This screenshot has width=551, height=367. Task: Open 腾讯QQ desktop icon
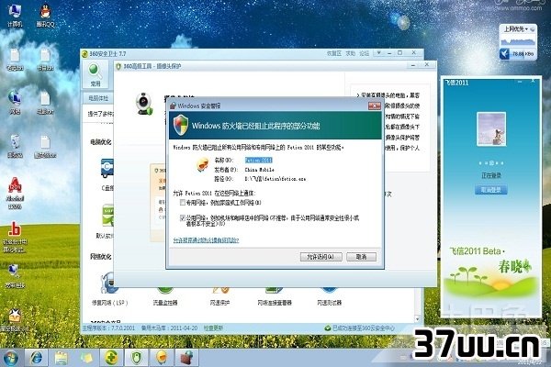point(45,16)
